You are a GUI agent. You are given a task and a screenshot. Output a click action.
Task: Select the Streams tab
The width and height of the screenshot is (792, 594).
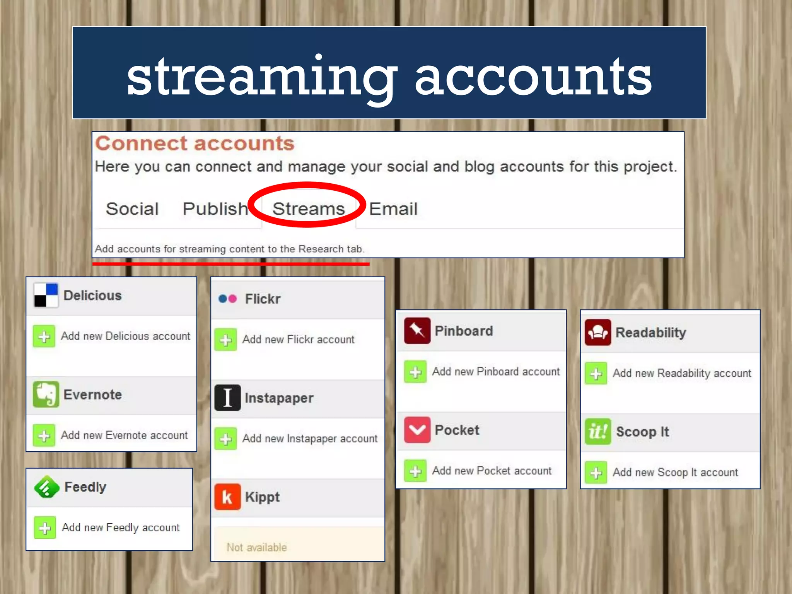308,209
